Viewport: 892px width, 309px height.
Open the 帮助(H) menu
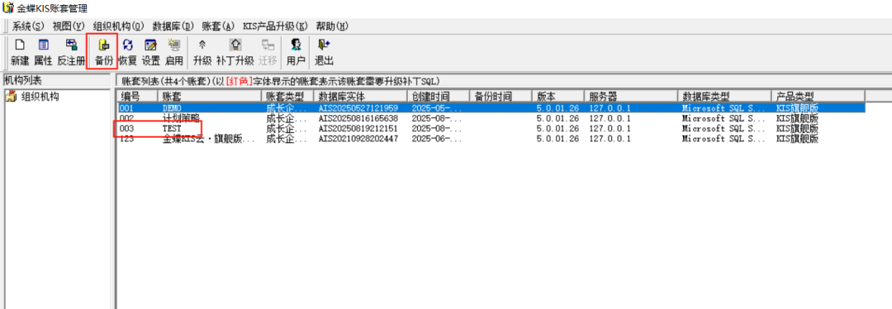tap(332, 26)
